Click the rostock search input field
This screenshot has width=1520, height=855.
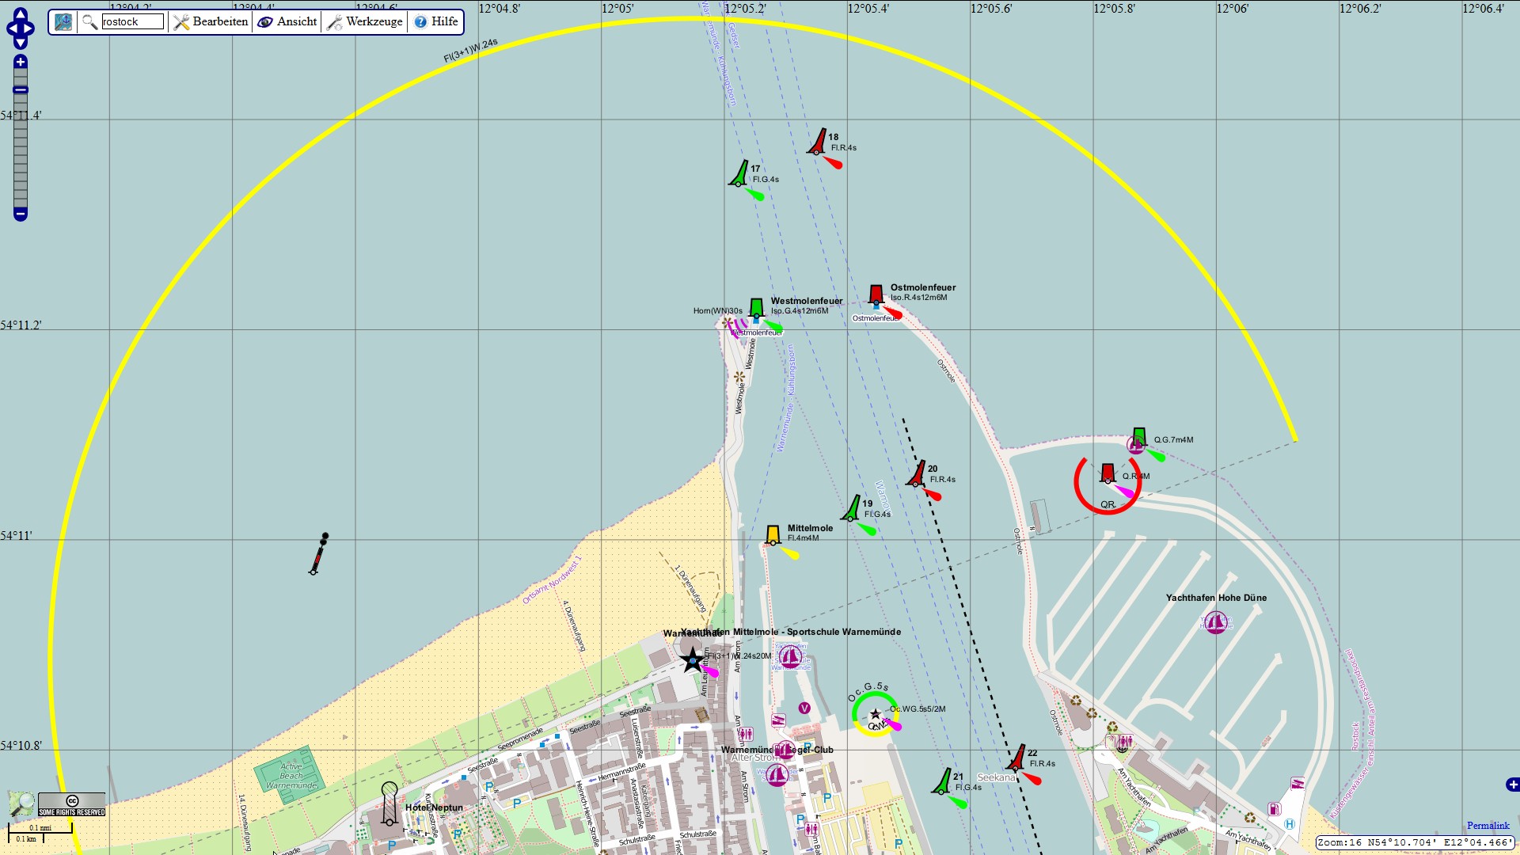pyautogui.click(x=131, y=21)
